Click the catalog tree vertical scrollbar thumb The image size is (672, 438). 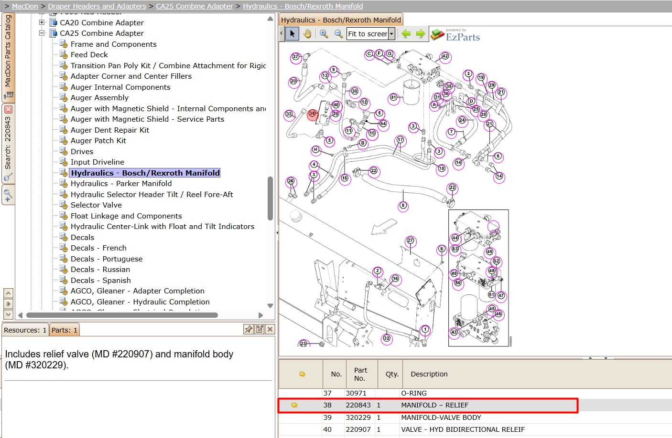tap(270, 198)
